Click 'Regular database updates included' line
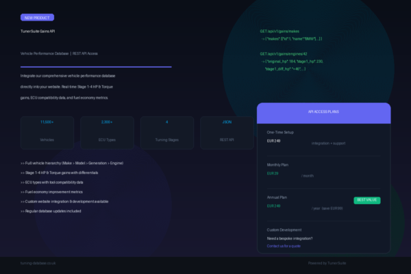The height and width of the screenshot is (274, 411). 51,211
